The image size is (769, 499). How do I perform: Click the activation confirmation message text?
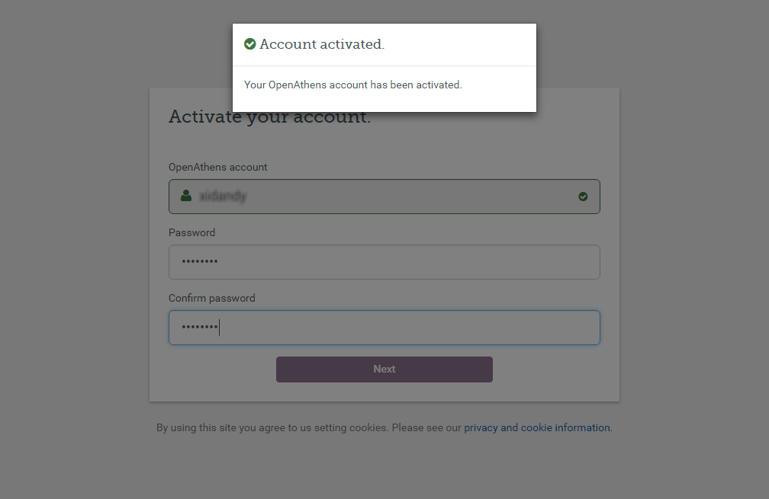pos(352,85)
